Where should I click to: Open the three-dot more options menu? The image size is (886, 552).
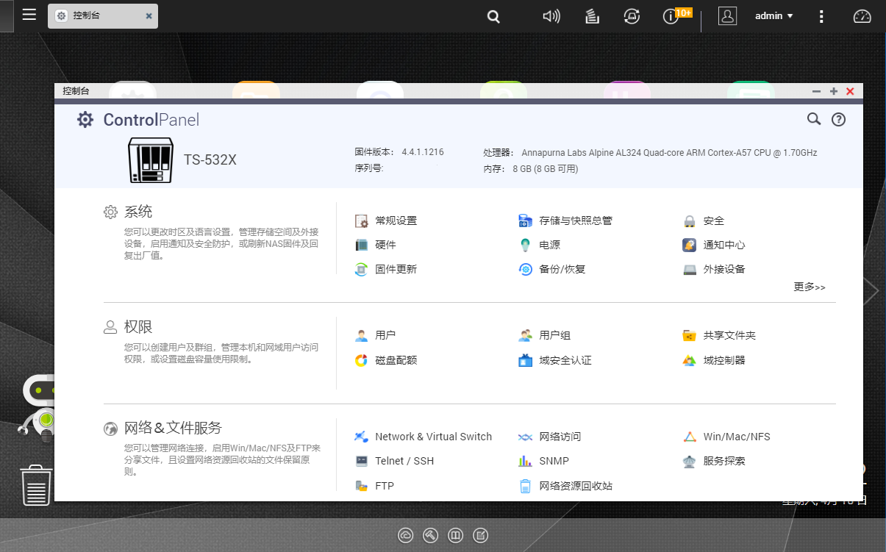821,16
